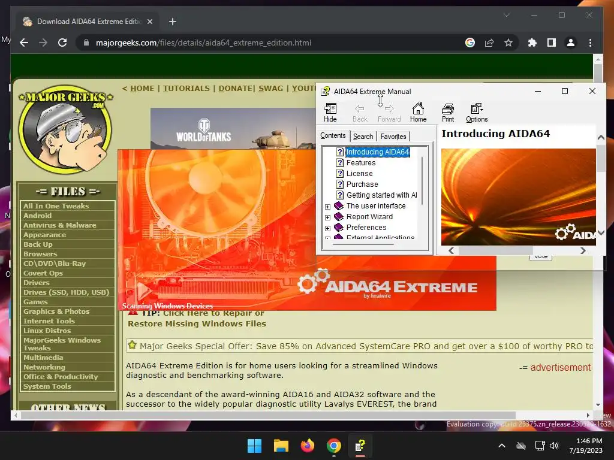Select Download AIDA64 Extreme Edition browser tab
The height and width of the screenshot is (460, 614).
(88, 22)
